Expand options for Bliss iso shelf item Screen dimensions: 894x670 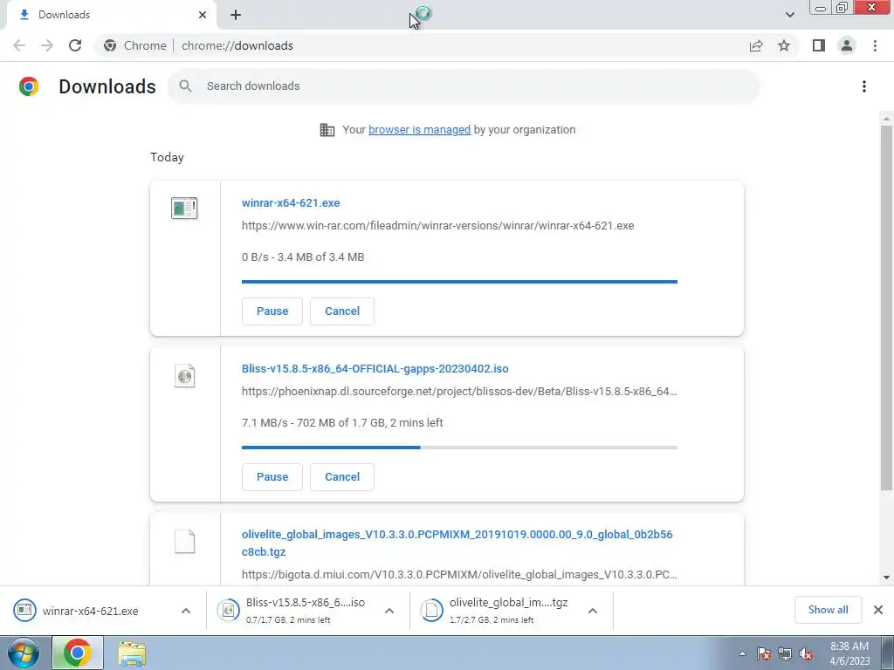point(389,611)
